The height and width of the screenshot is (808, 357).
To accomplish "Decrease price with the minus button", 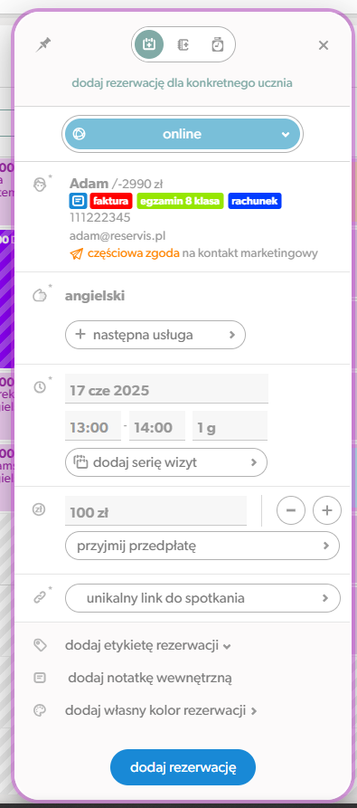I will (x=291, y=510).
